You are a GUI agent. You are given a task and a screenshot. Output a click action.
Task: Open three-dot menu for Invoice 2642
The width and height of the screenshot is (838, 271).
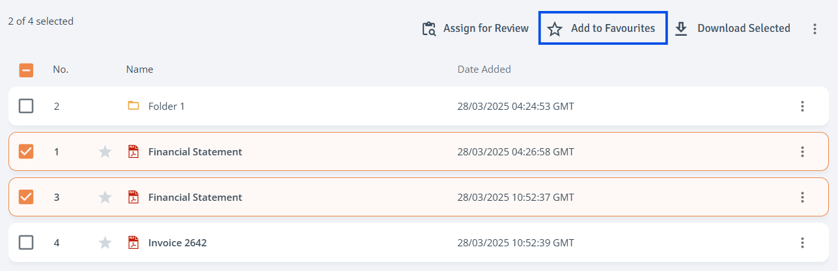coord(802,242)
